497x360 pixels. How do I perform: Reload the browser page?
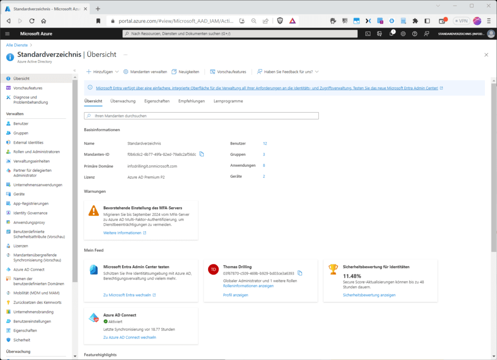click(32, 21)
